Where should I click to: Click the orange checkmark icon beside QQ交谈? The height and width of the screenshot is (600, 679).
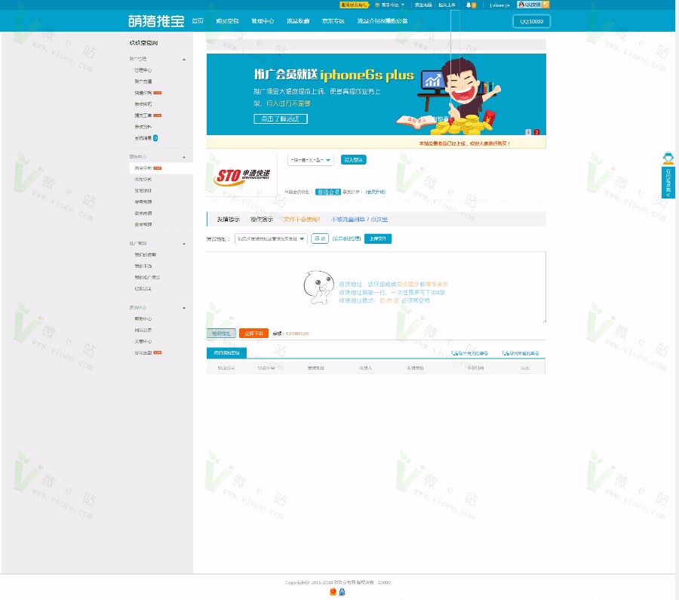(545, 5)
